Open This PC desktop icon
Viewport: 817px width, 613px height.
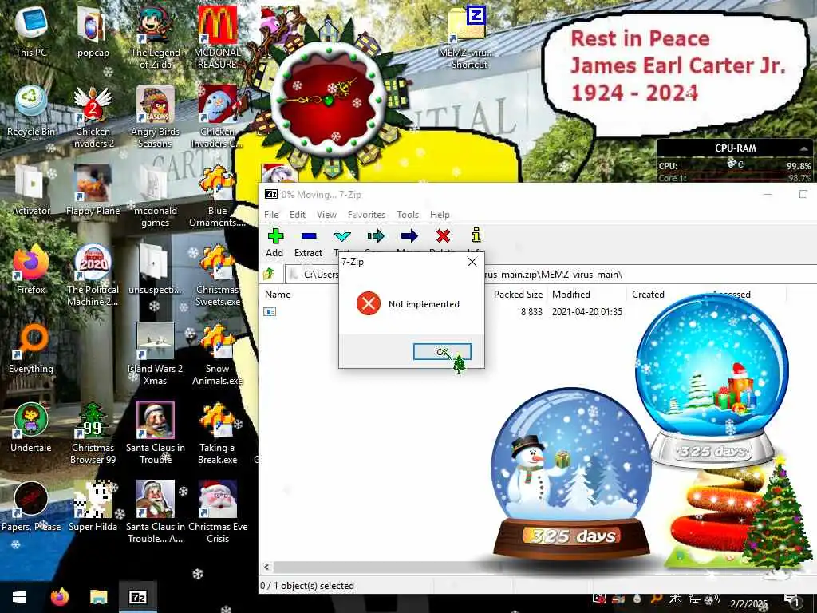31,31
